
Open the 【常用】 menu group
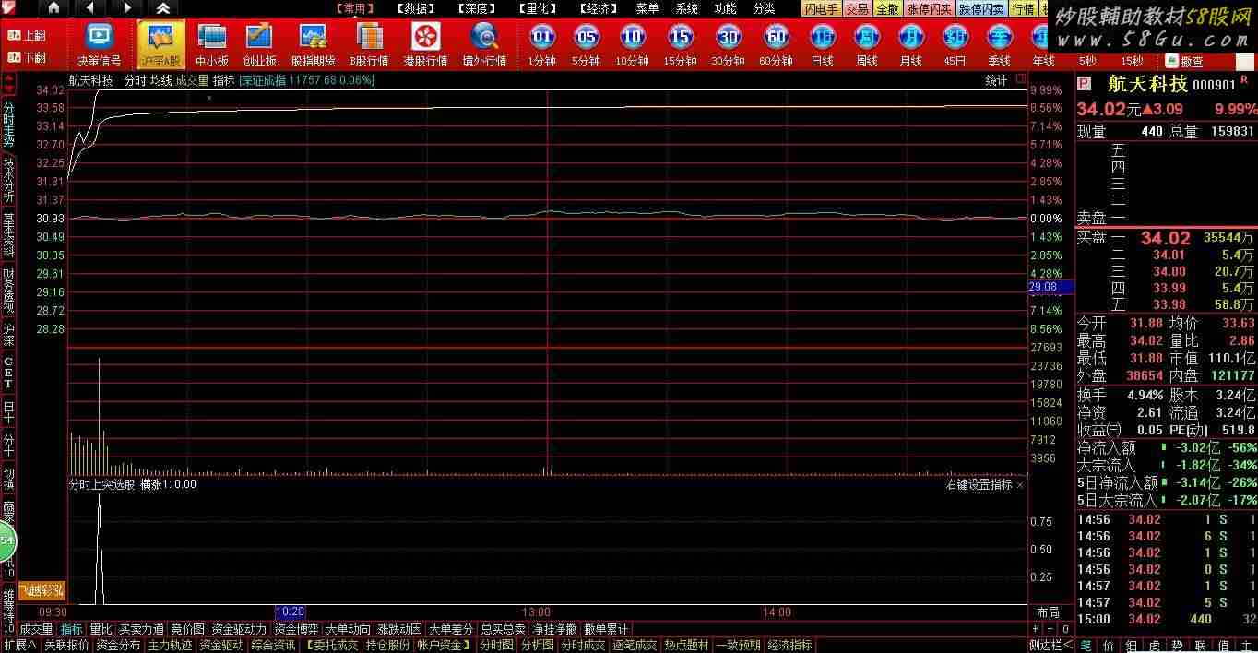(355, 8)
